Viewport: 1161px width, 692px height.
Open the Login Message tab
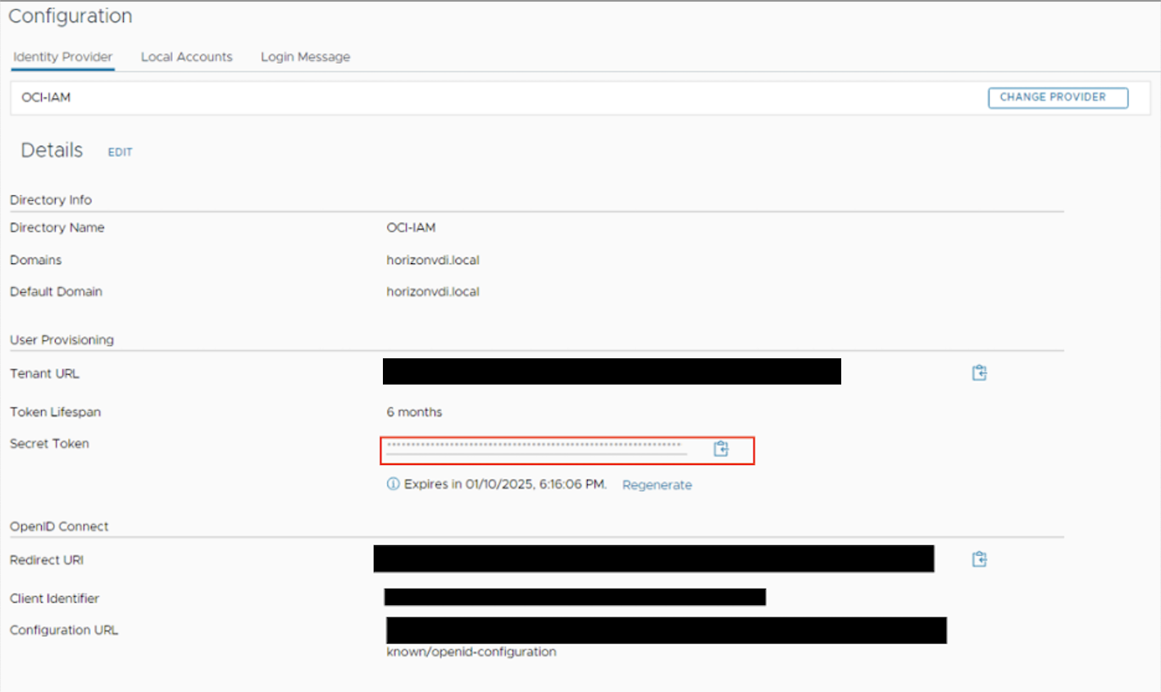305,57
